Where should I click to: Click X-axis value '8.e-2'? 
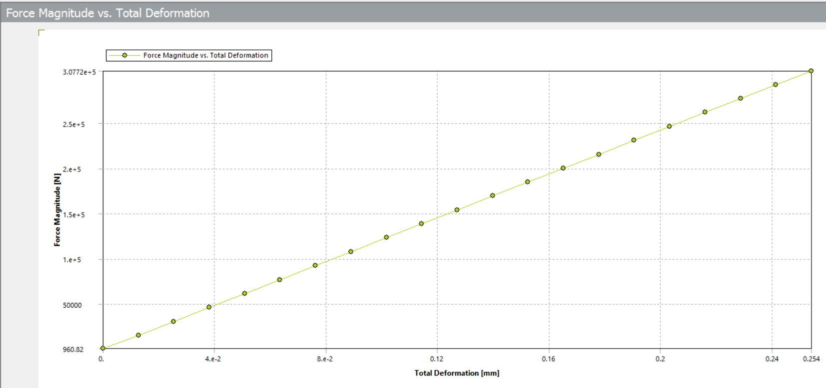click(x=325, y=359)
